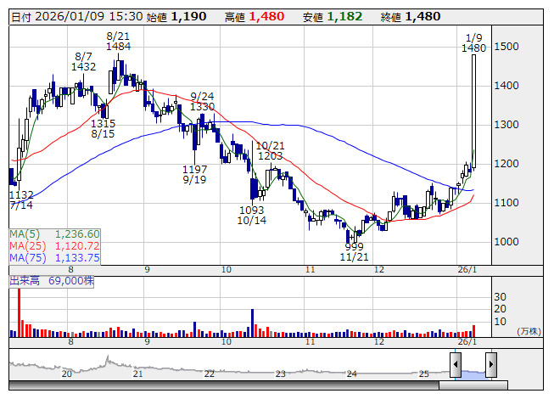Image resolution: width=554 pixels, height=399 pixels.
Task: Click the (万株) volume unit label
Action: pyautogui.click(x=529, y=331)
